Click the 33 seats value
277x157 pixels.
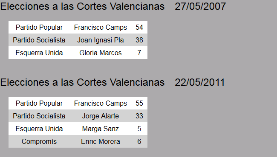click(x=139, y=116)
